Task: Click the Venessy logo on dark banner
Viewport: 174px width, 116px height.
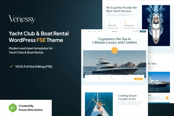Action: tap(22, 19)
